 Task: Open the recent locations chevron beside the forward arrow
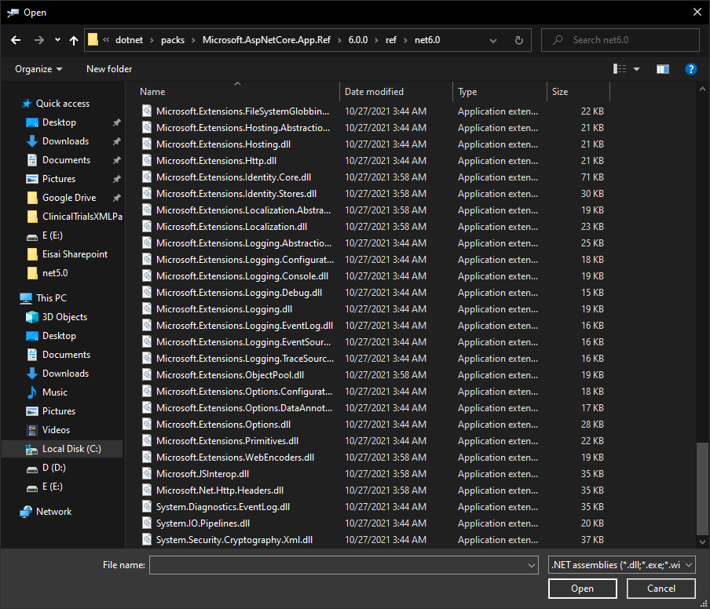57,39
